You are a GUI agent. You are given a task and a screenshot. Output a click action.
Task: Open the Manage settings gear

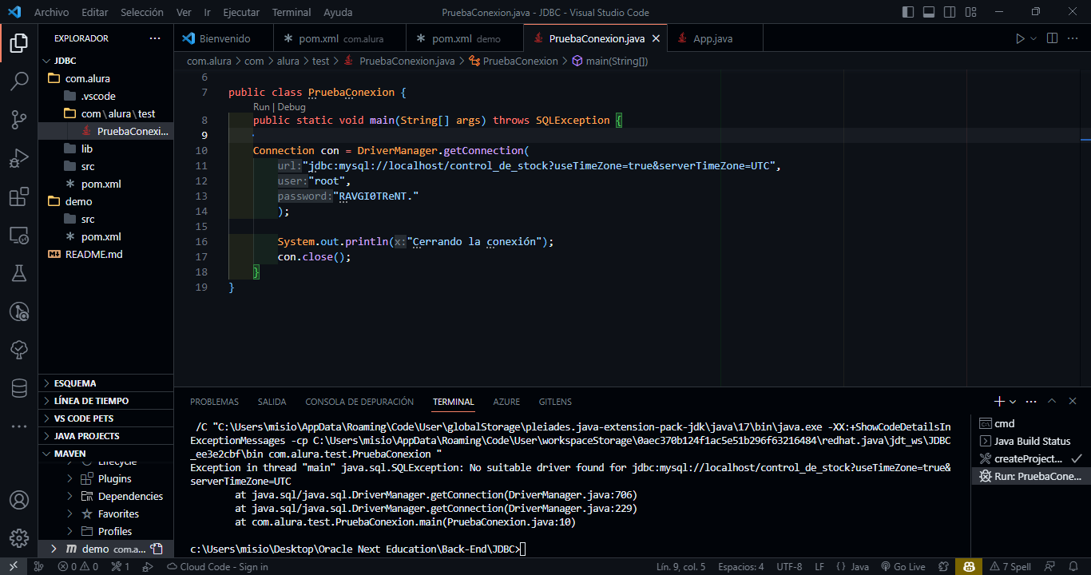(x=19, y=538)
